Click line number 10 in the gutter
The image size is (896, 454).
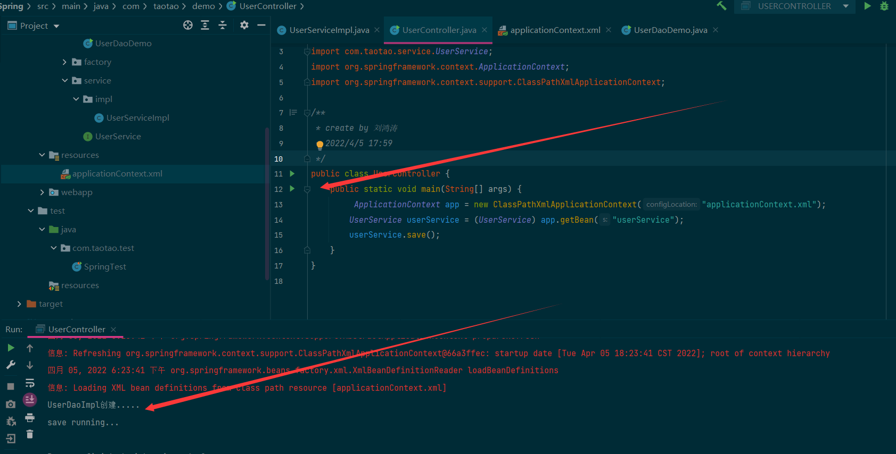[x=278, y=159]
